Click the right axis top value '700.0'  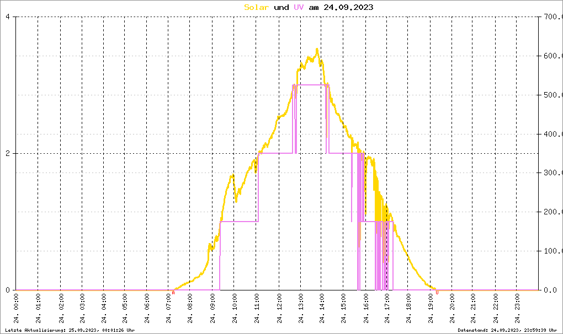pos(553,17)
